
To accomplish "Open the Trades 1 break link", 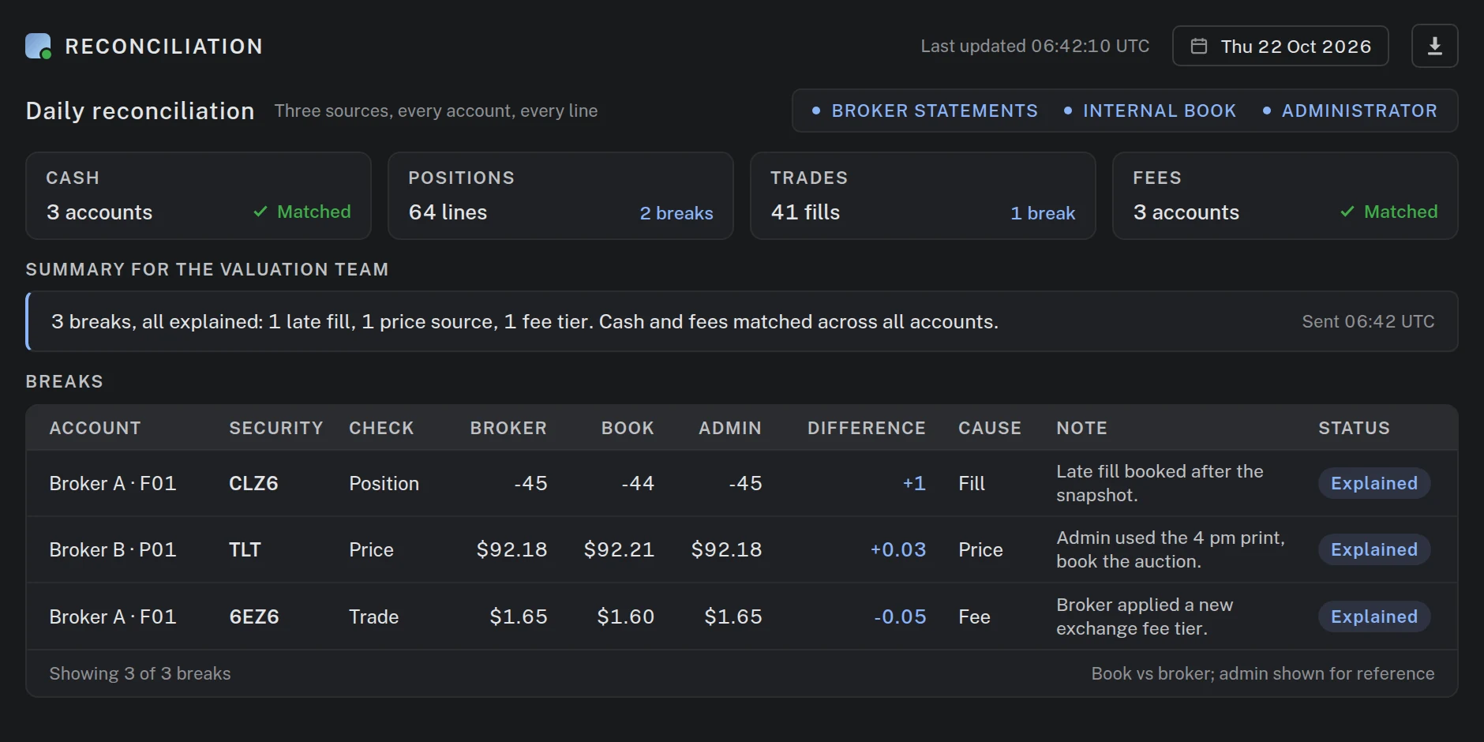I will point(1043,213).
